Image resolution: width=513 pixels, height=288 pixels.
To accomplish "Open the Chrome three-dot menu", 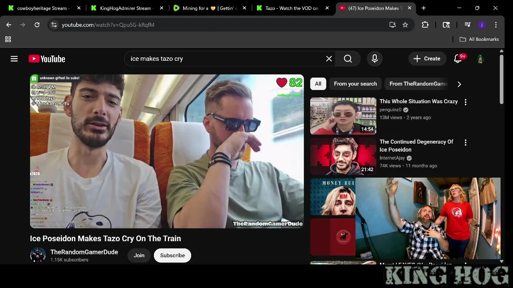I will (496, 25).
